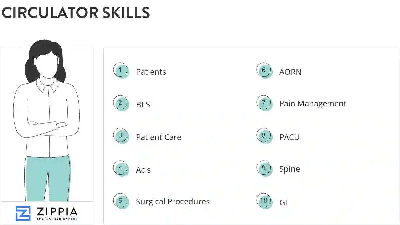Screen dimensions: 400x225
Task: Select the Pain Management skill
Action: (x=313, y=104)
